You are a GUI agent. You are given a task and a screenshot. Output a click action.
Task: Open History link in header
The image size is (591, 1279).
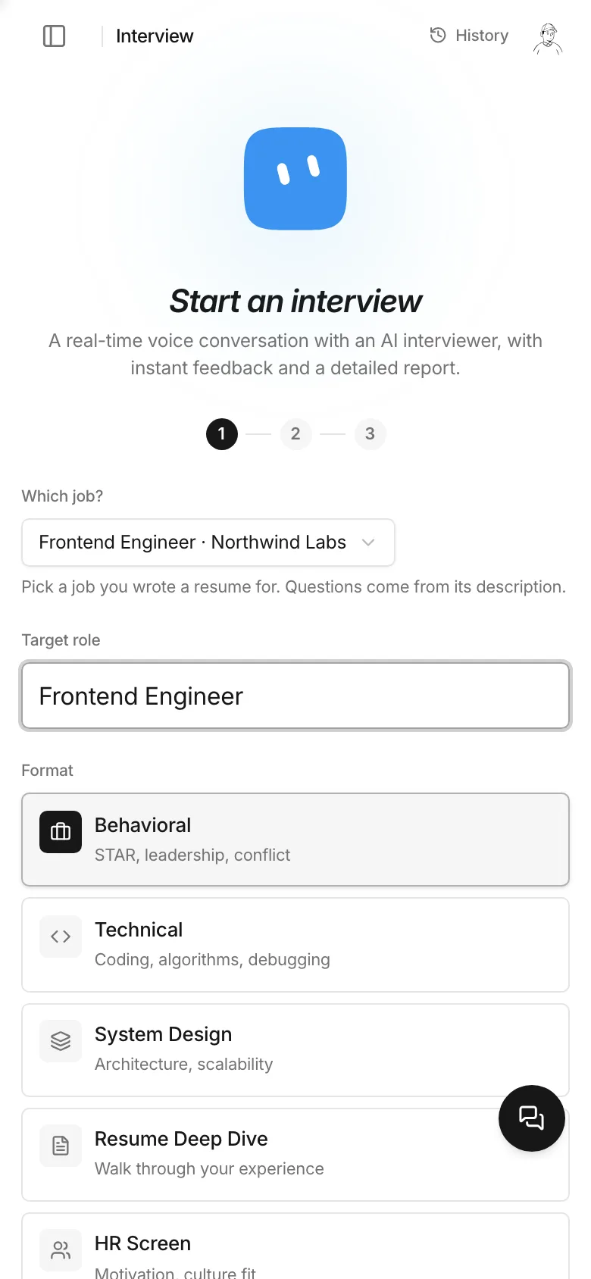pos(469,36)
